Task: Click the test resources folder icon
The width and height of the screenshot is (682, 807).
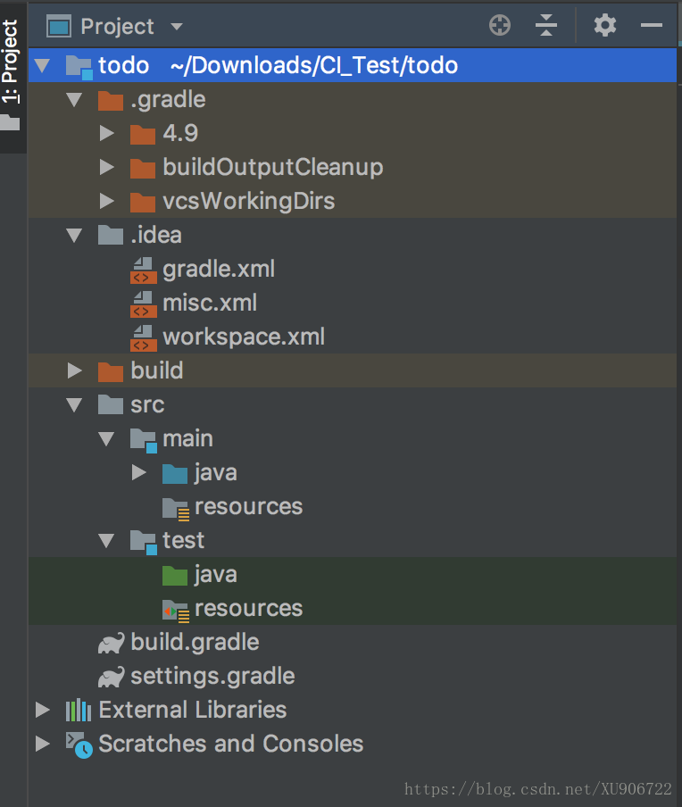Action: point(176,611)
